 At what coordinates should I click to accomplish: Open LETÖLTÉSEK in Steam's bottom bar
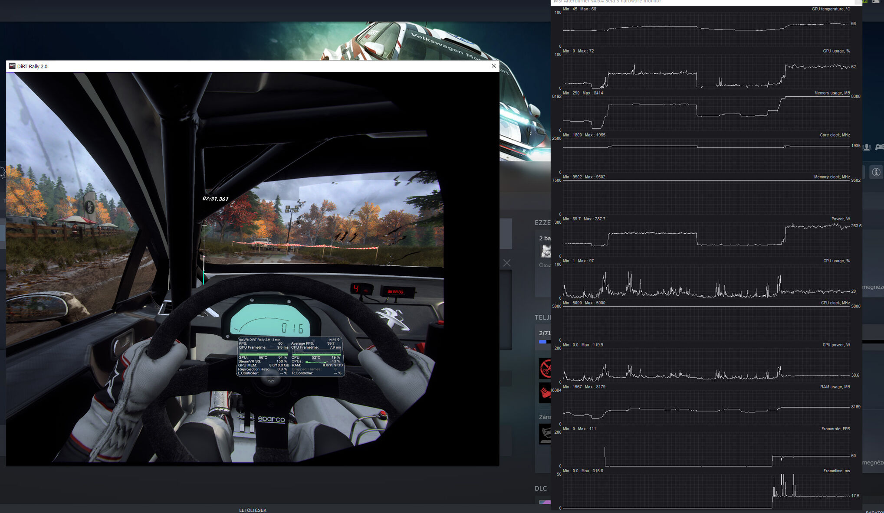point(253,510)
